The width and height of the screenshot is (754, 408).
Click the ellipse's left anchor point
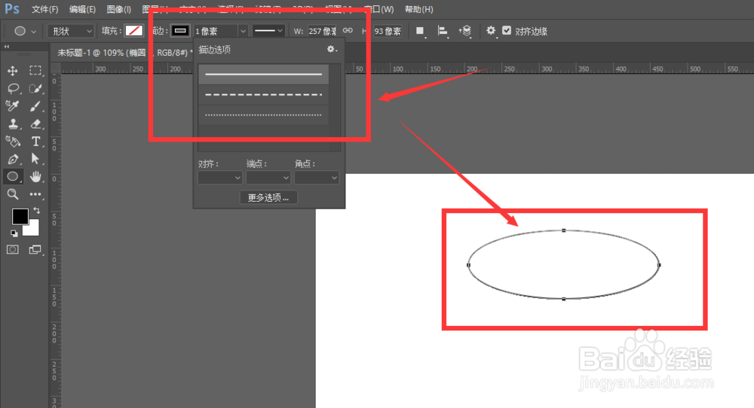[468, 265]
